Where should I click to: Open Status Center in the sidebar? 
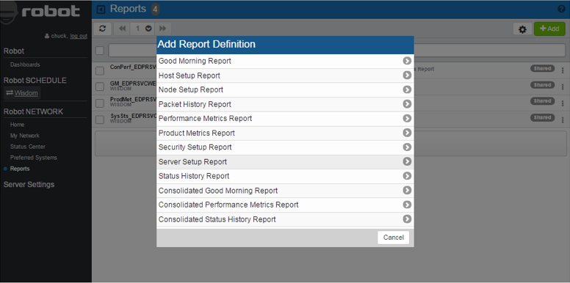(28, 147)
